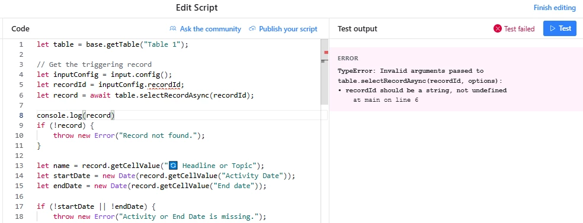The height and width of the screenshot is (223, 583).
Task: Click "End date" string on line 15
Action: [233, 186]
